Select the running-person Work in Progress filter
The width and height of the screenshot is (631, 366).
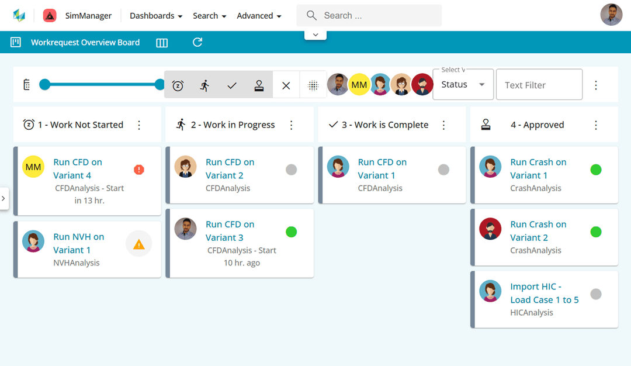[205, 84]
